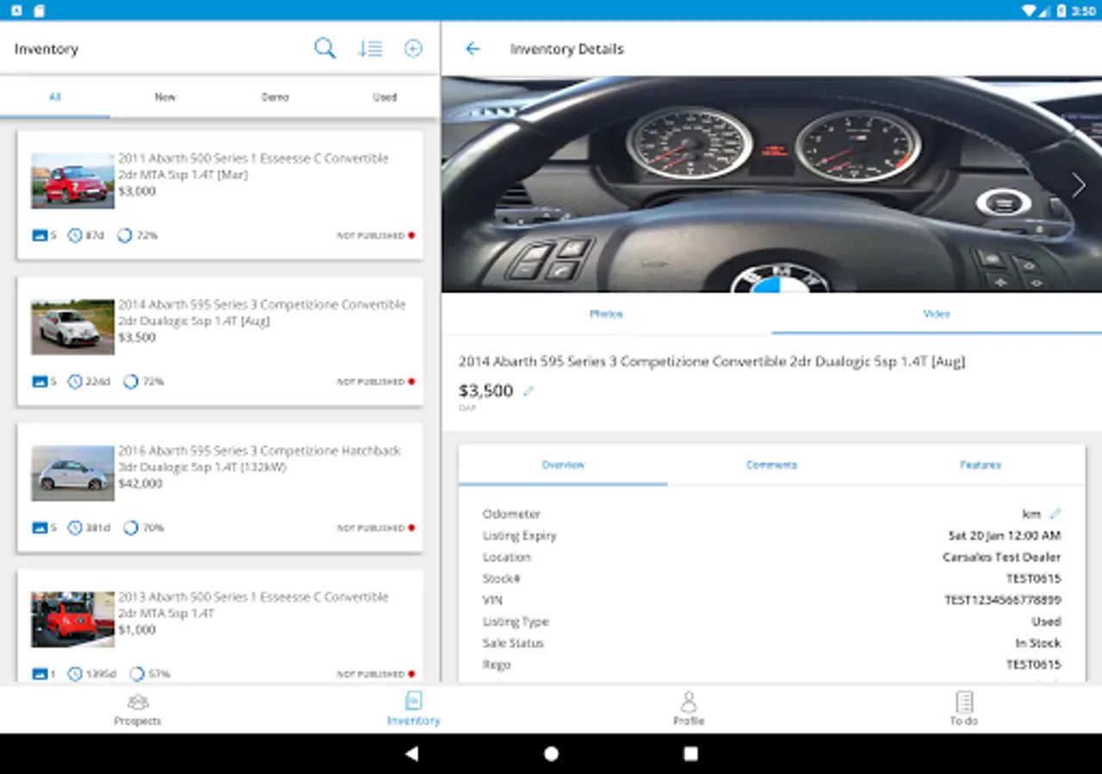Screen dimensions: 1102x774
Task: Tap the Android home navigation button
Action: 551,754
